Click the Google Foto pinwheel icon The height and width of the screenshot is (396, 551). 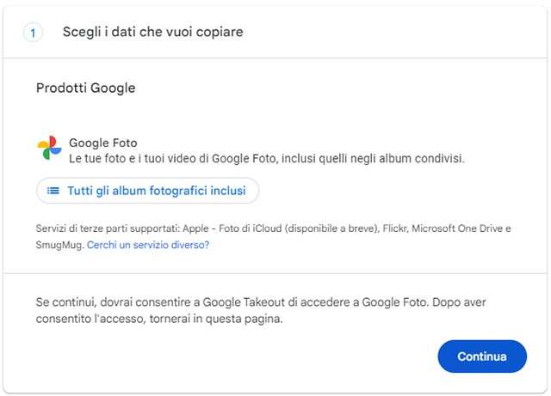click(49, 148)
